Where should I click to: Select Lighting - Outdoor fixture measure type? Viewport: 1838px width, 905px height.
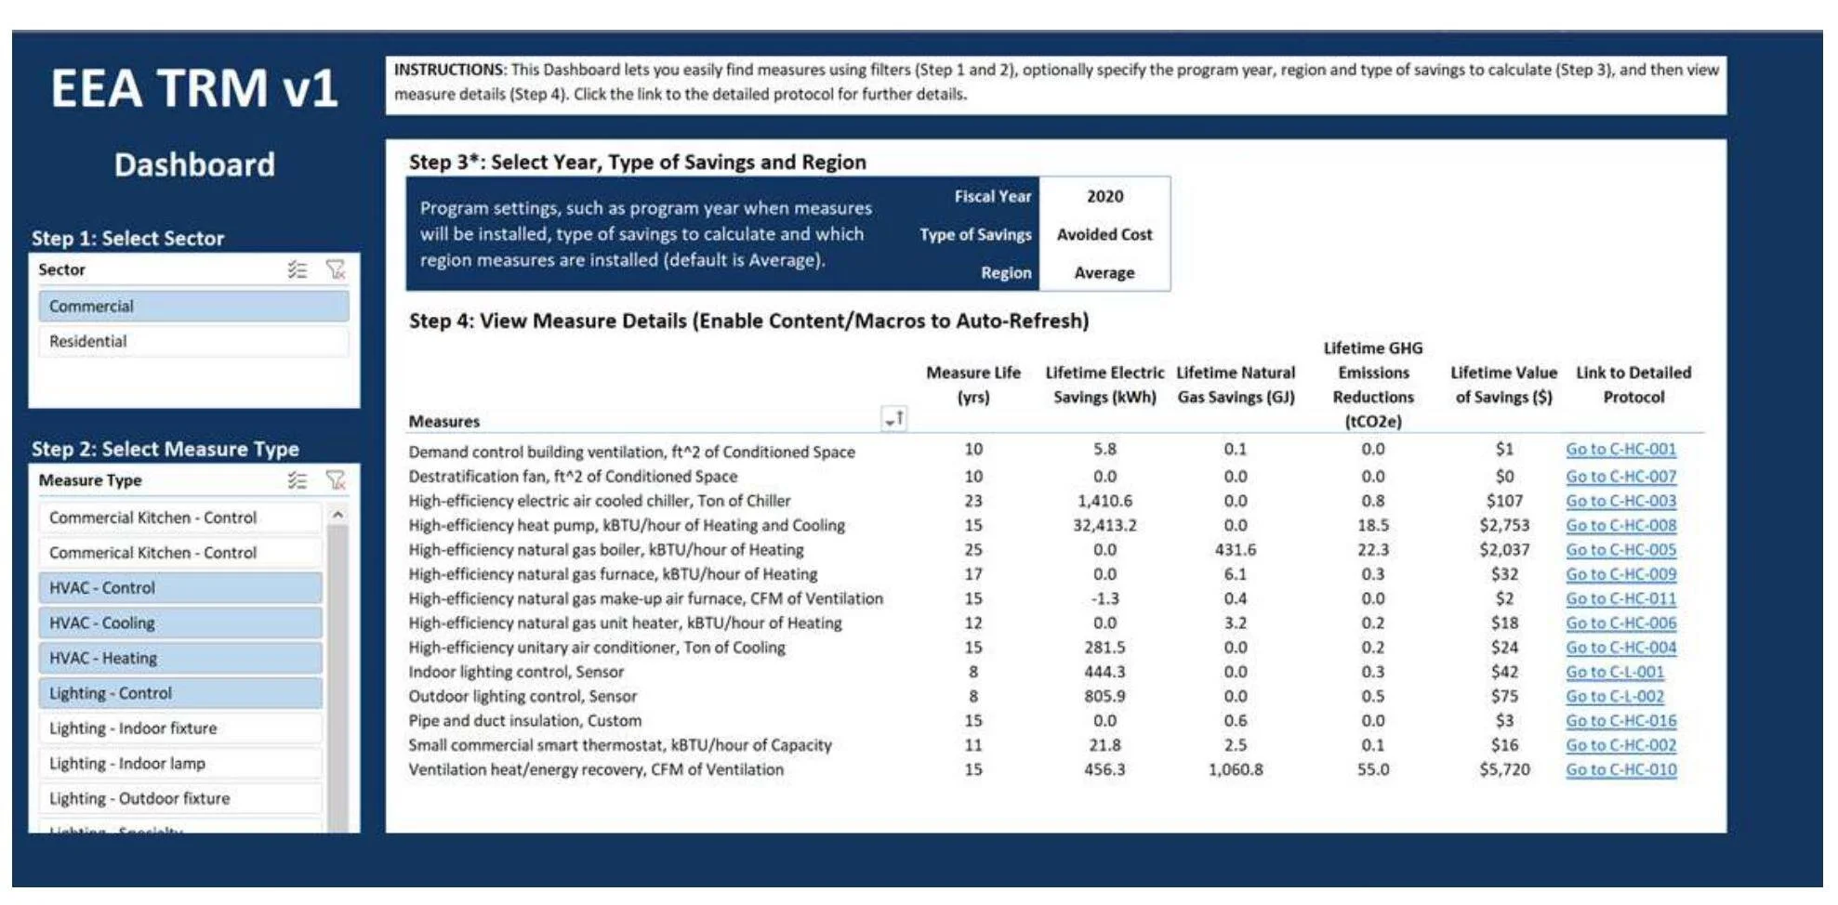pyautogui.click(x=180, y=799)
